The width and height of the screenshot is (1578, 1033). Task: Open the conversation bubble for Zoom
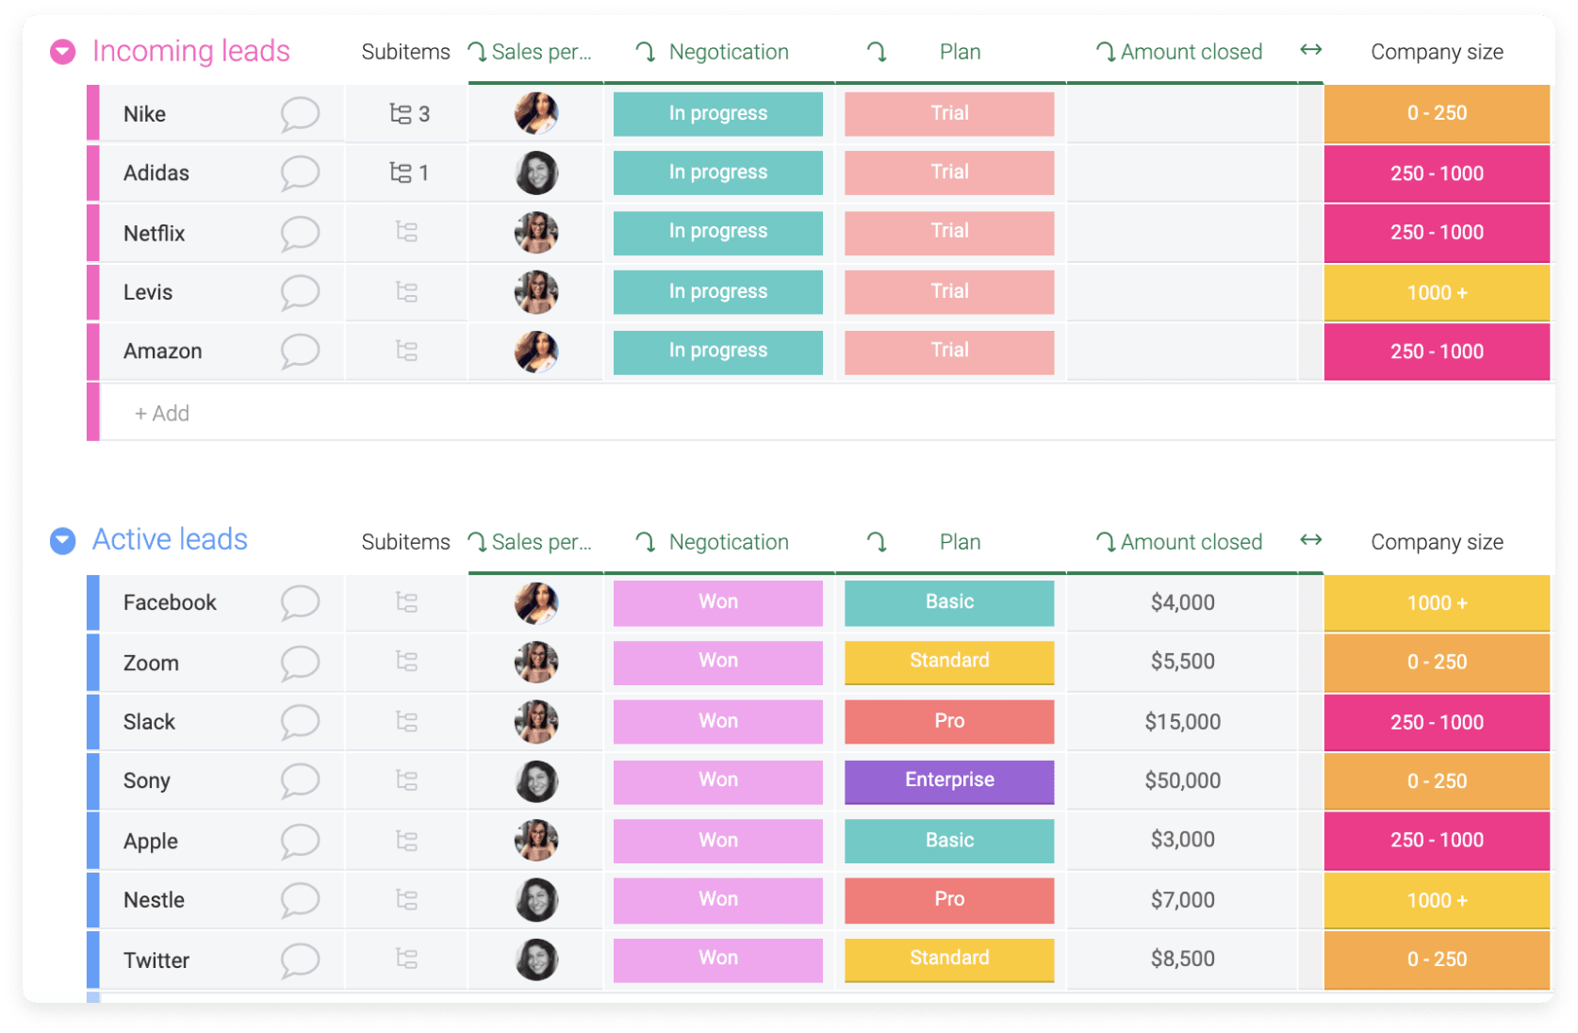tap(300, 663)
